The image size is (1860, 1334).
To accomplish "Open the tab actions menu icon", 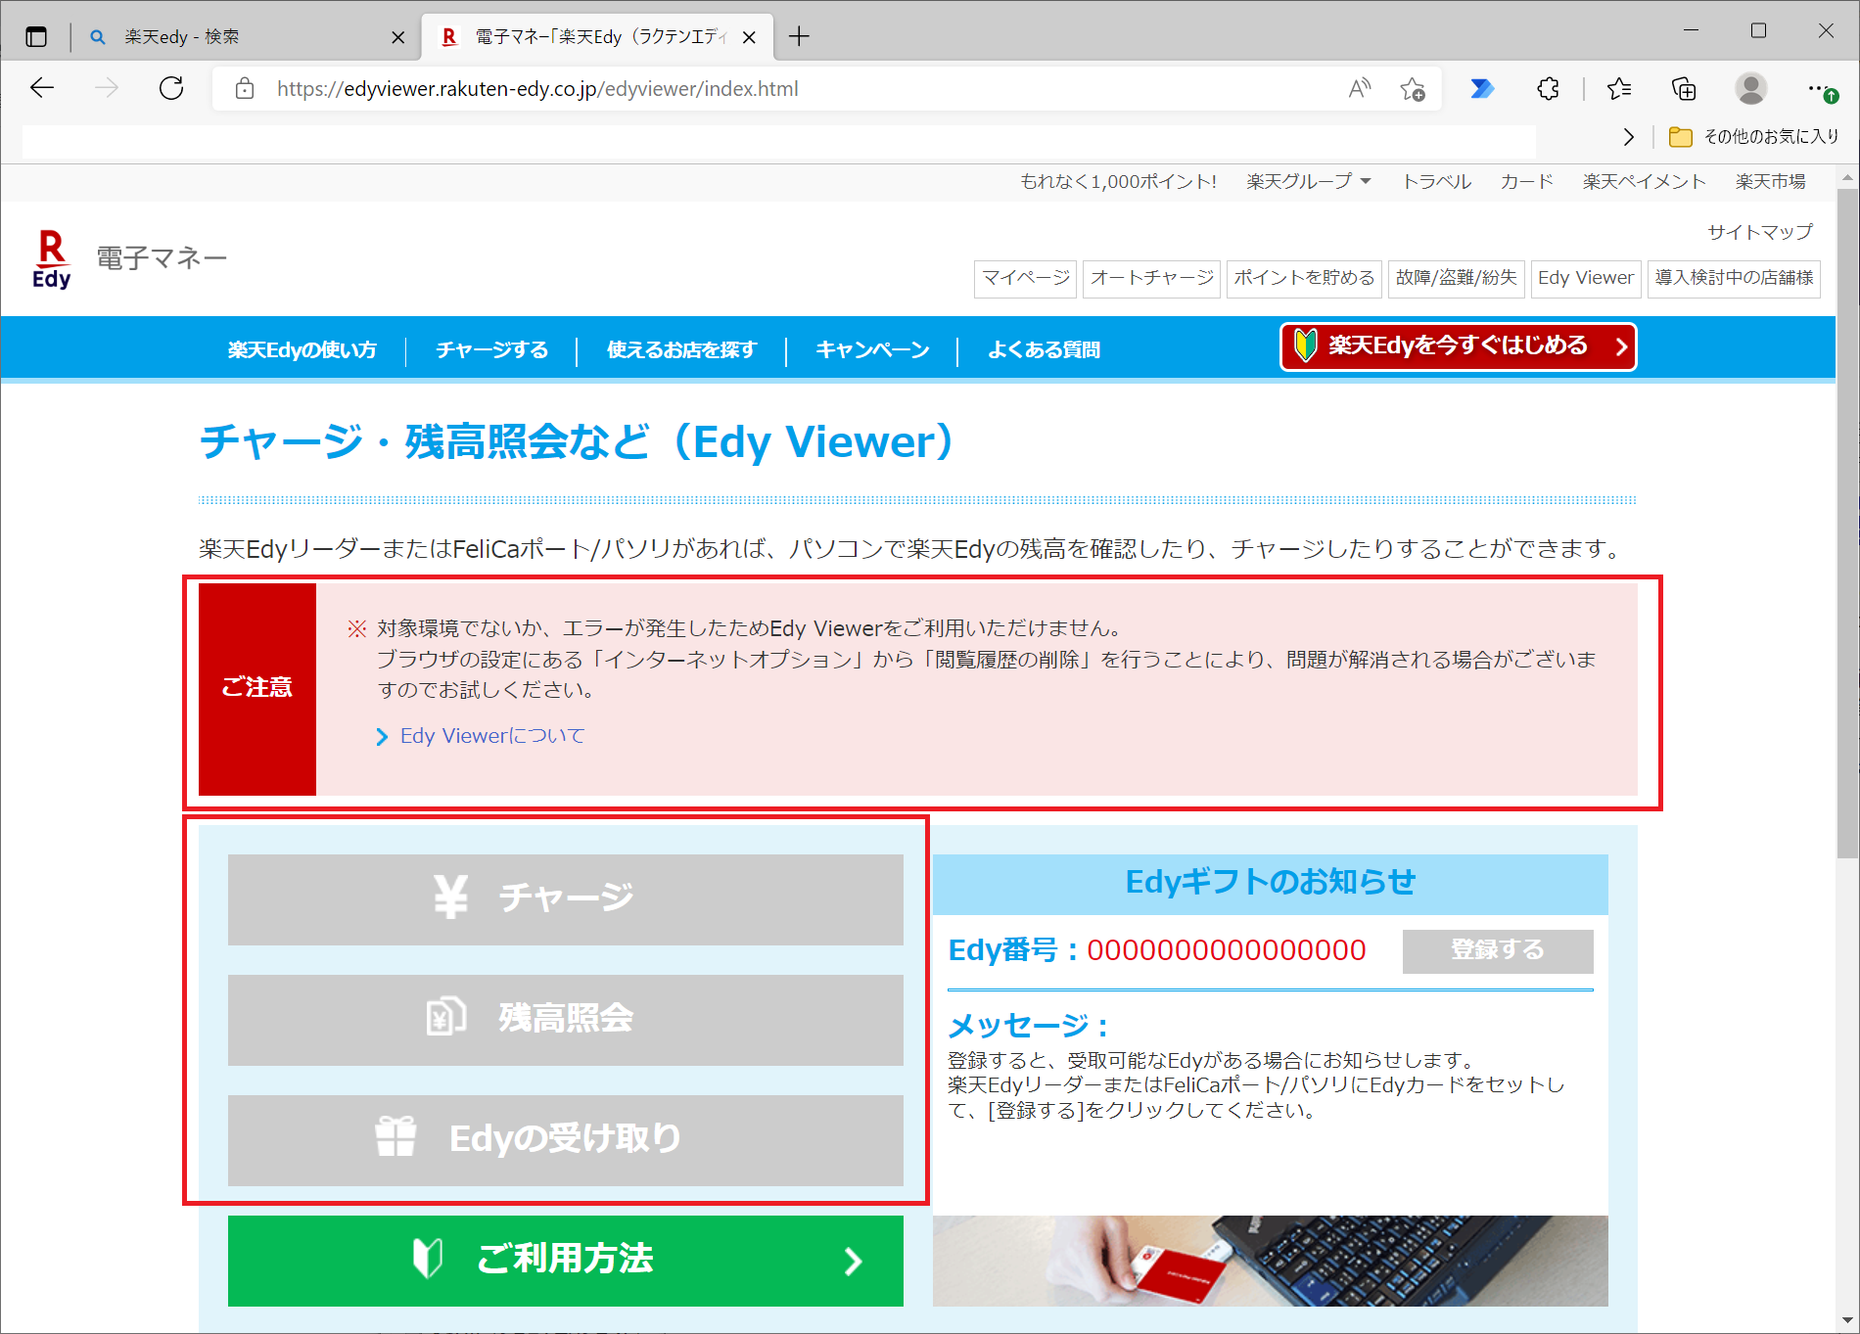I will pyautogui.click(x=36, y=37).
